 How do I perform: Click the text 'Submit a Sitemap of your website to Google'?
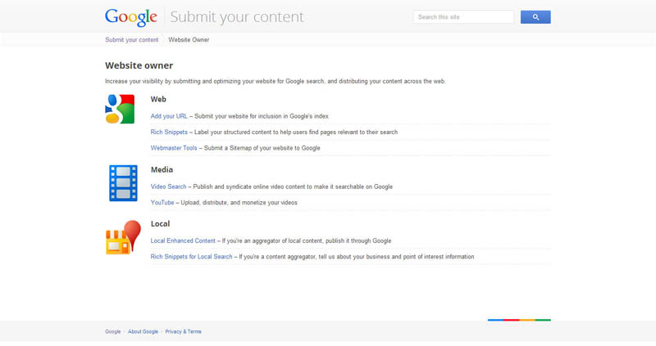(262, 148)
